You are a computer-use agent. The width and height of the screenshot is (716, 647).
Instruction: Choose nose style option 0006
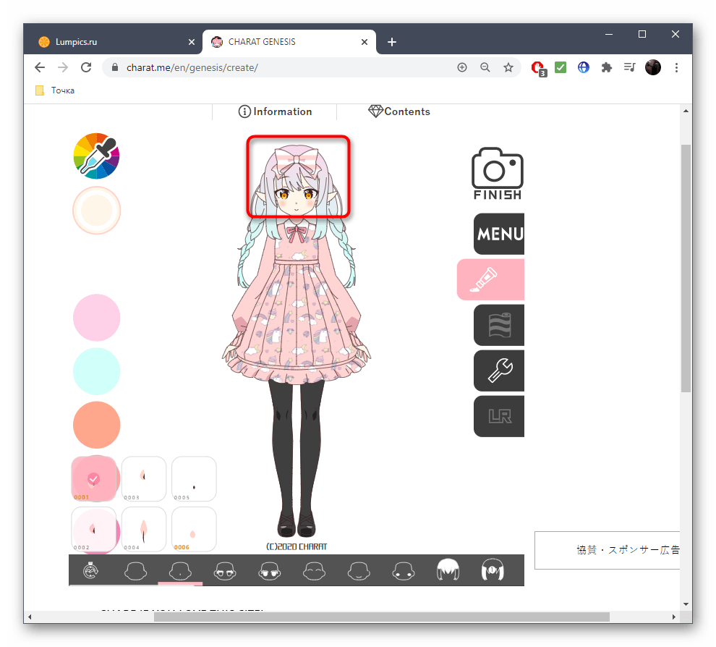point(194,529)
